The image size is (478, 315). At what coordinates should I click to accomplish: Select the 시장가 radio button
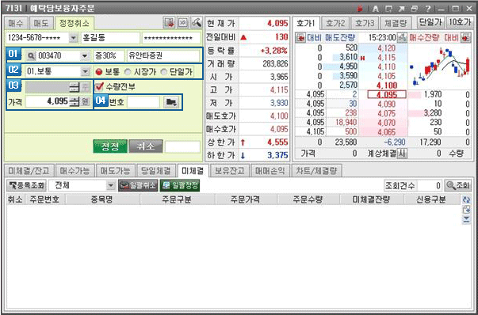click(x=128, y=72)
